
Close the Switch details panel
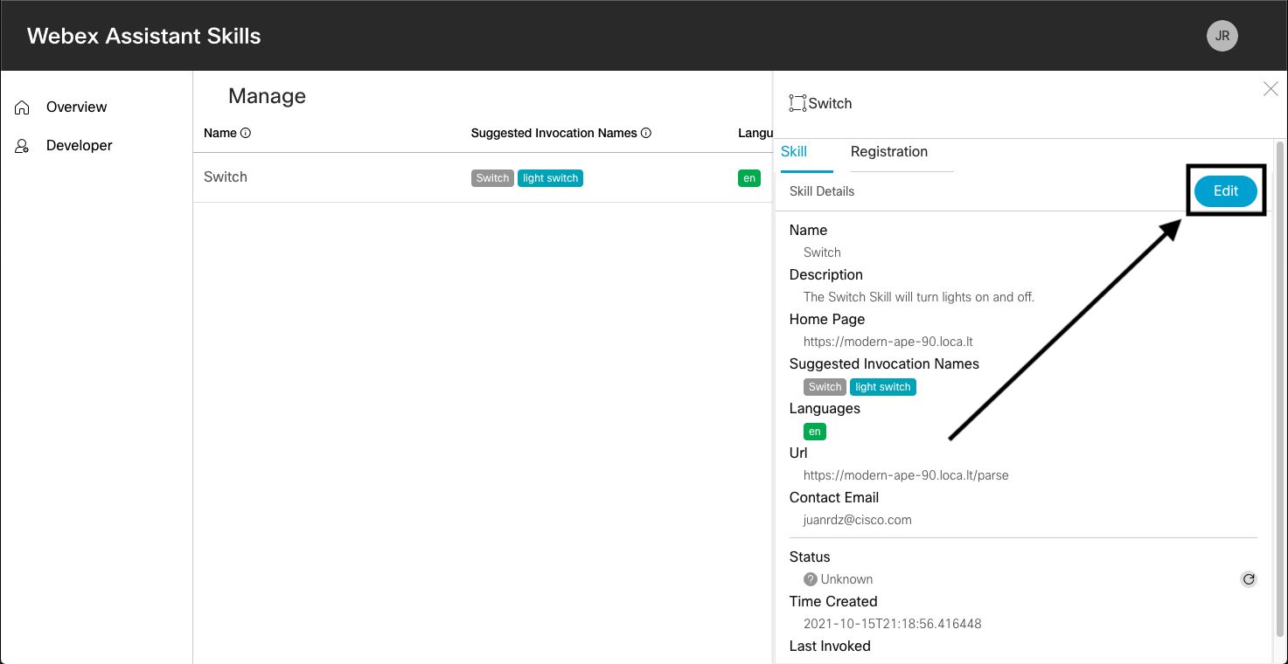point(1271,88)
